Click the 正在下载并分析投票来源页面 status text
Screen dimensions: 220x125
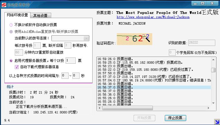pos(41,107)
